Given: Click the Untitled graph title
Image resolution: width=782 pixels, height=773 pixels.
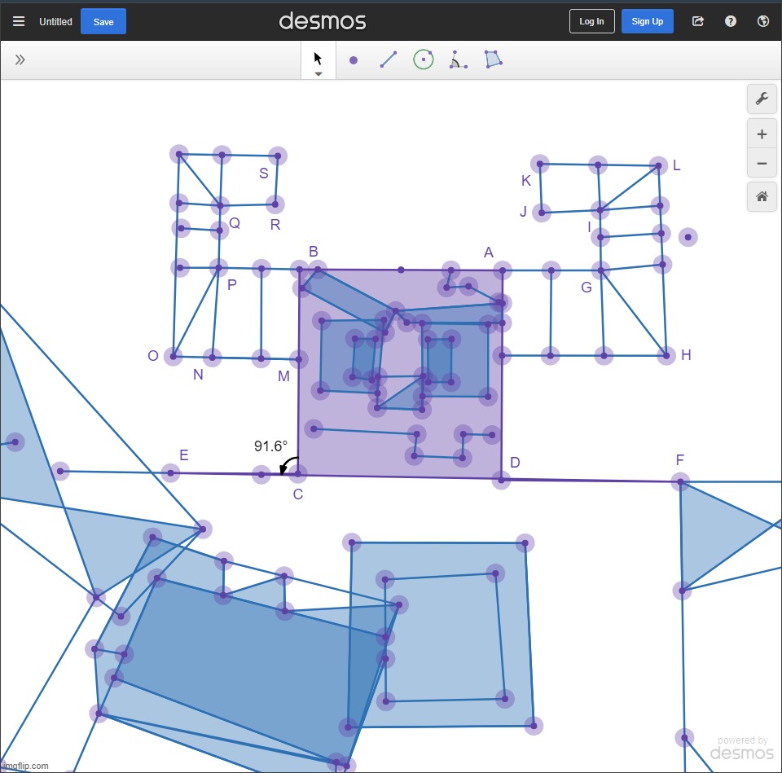Looking at the screenshot, I should (x=55, y=21).
